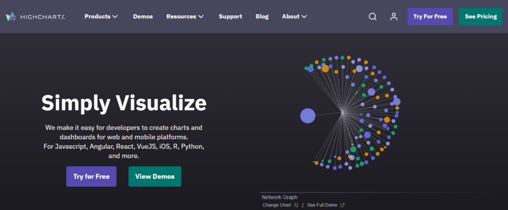The height and width of the screenshot is (210, 508).
Task: Open the Resources dropdown menu
Action: pyautogui.click(x=185, y=16)
